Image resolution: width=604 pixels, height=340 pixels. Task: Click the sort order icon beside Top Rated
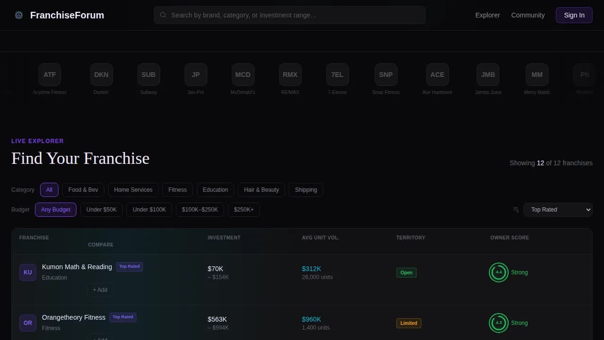(x=516, y=210)
